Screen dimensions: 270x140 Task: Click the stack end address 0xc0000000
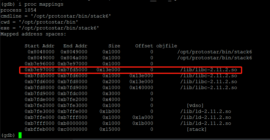[x=74, y=129]
